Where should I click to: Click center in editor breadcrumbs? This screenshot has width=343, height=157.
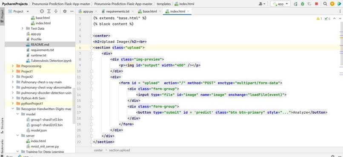[x=98, y=150]
